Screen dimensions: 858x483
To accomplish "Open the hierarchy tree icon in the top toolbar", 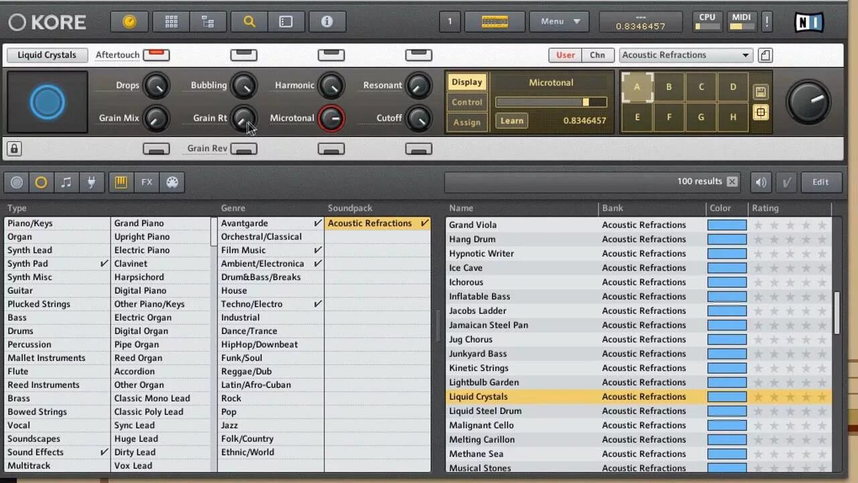I will point(208,21).
